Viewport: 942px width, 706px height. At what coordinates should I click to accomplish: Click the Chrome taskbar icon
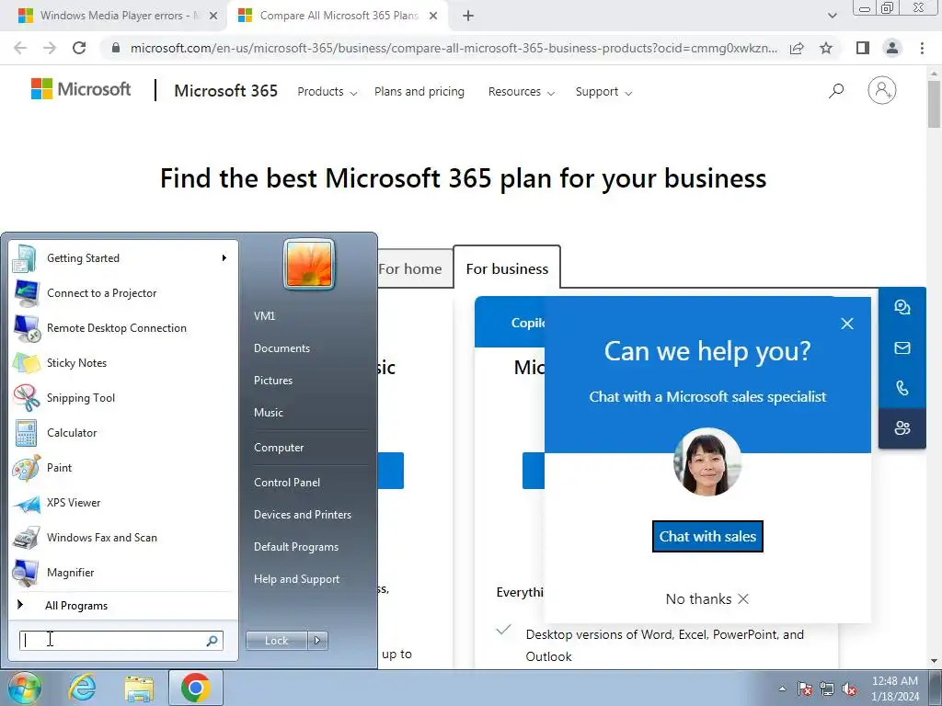195,688
